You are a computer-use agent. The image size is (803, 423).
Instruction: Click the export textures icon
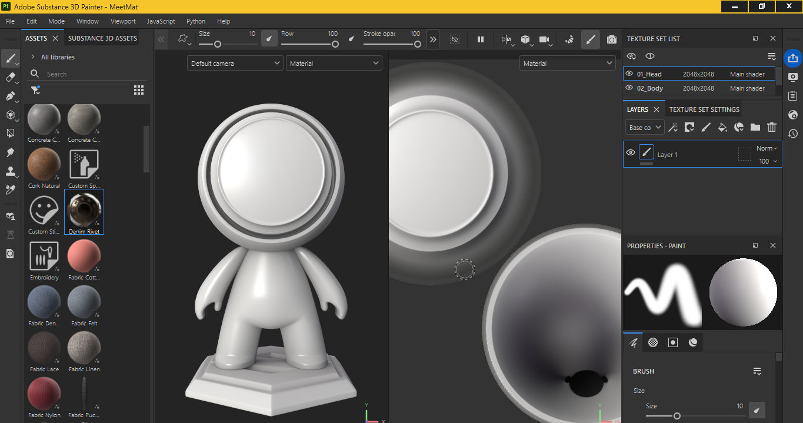click(792, 58)
